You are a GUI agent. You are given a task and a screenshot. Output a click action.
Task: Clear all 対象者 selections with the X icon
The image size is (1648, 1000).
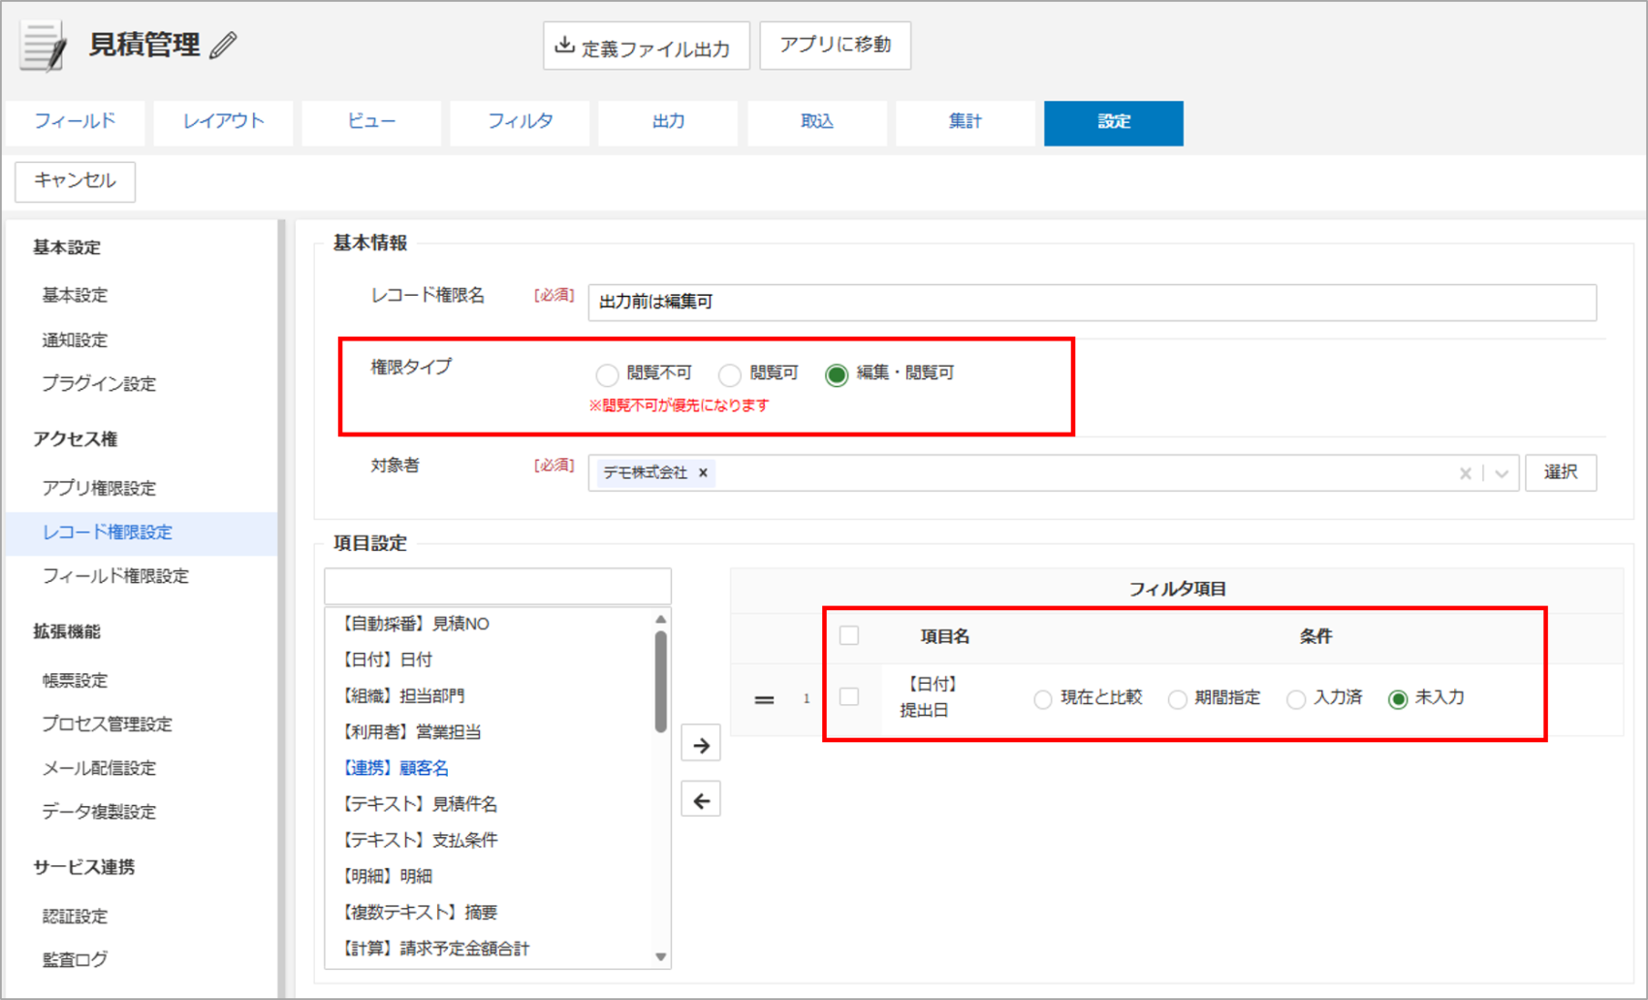point(1466,473)
